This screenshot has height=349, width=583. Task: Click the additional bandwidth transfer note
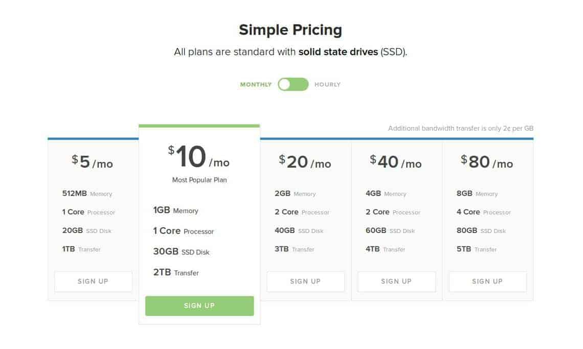461,128
